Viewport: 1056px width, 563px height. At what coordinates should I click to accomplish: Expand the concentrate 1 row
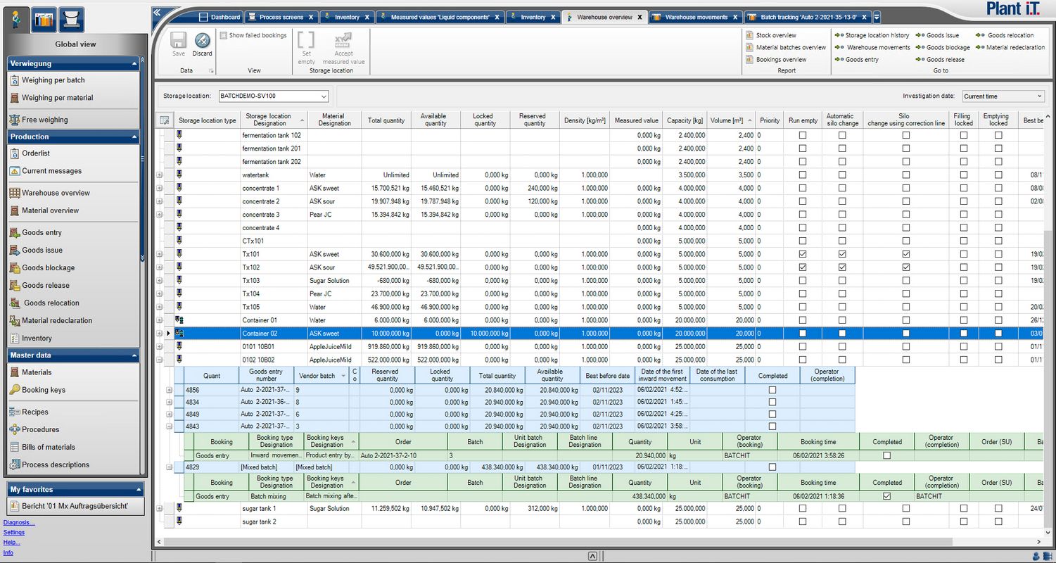[159, 188]
